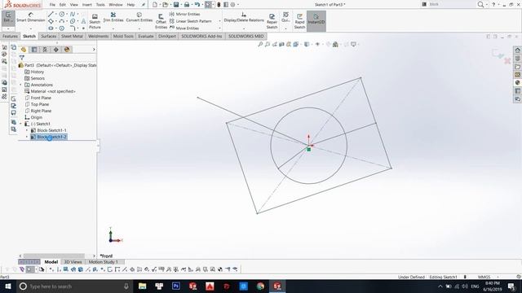Open Photoshop from the taskbar

coord(176,286)
